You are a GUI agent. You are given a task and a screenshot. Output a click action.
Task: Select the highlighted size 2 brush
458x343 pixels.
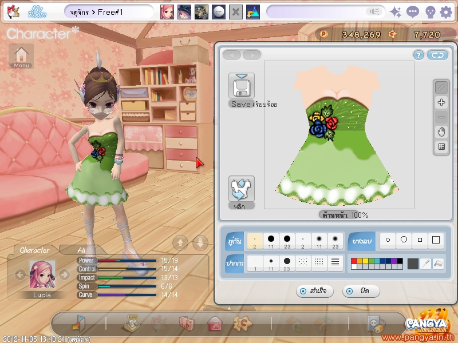(x=255, y=241)
